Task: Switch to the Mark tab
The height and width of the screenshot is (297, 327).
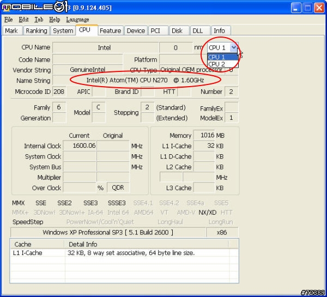Action: pyautogui.click(x=11, y=31)
